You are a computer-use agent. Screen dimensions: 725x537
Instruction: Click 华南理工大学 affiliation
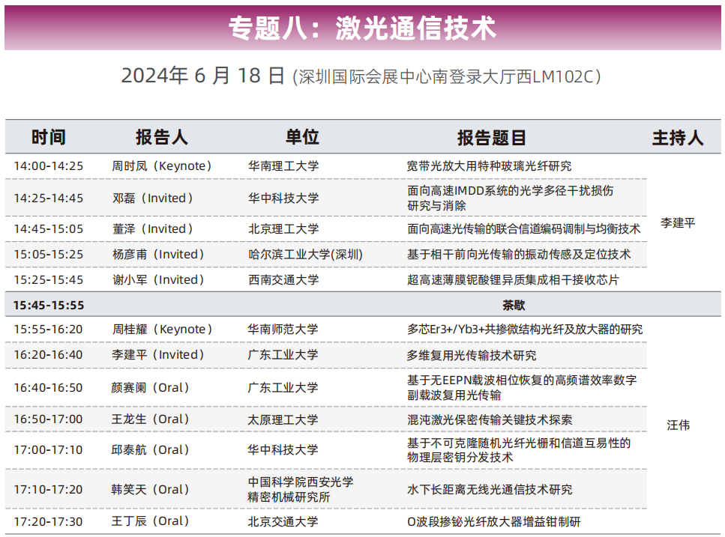coord(283,166)
